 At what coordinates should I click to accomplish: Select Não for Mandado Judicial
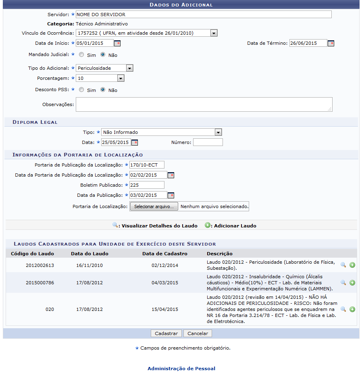(103, 54)
